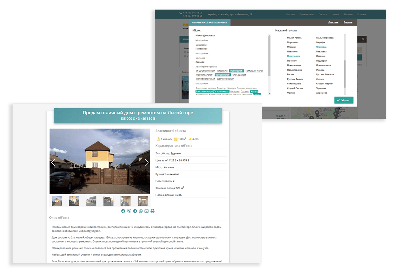Open fifth photo thumbnail
This screenshot has width=395, height=274.
[125, 201]
